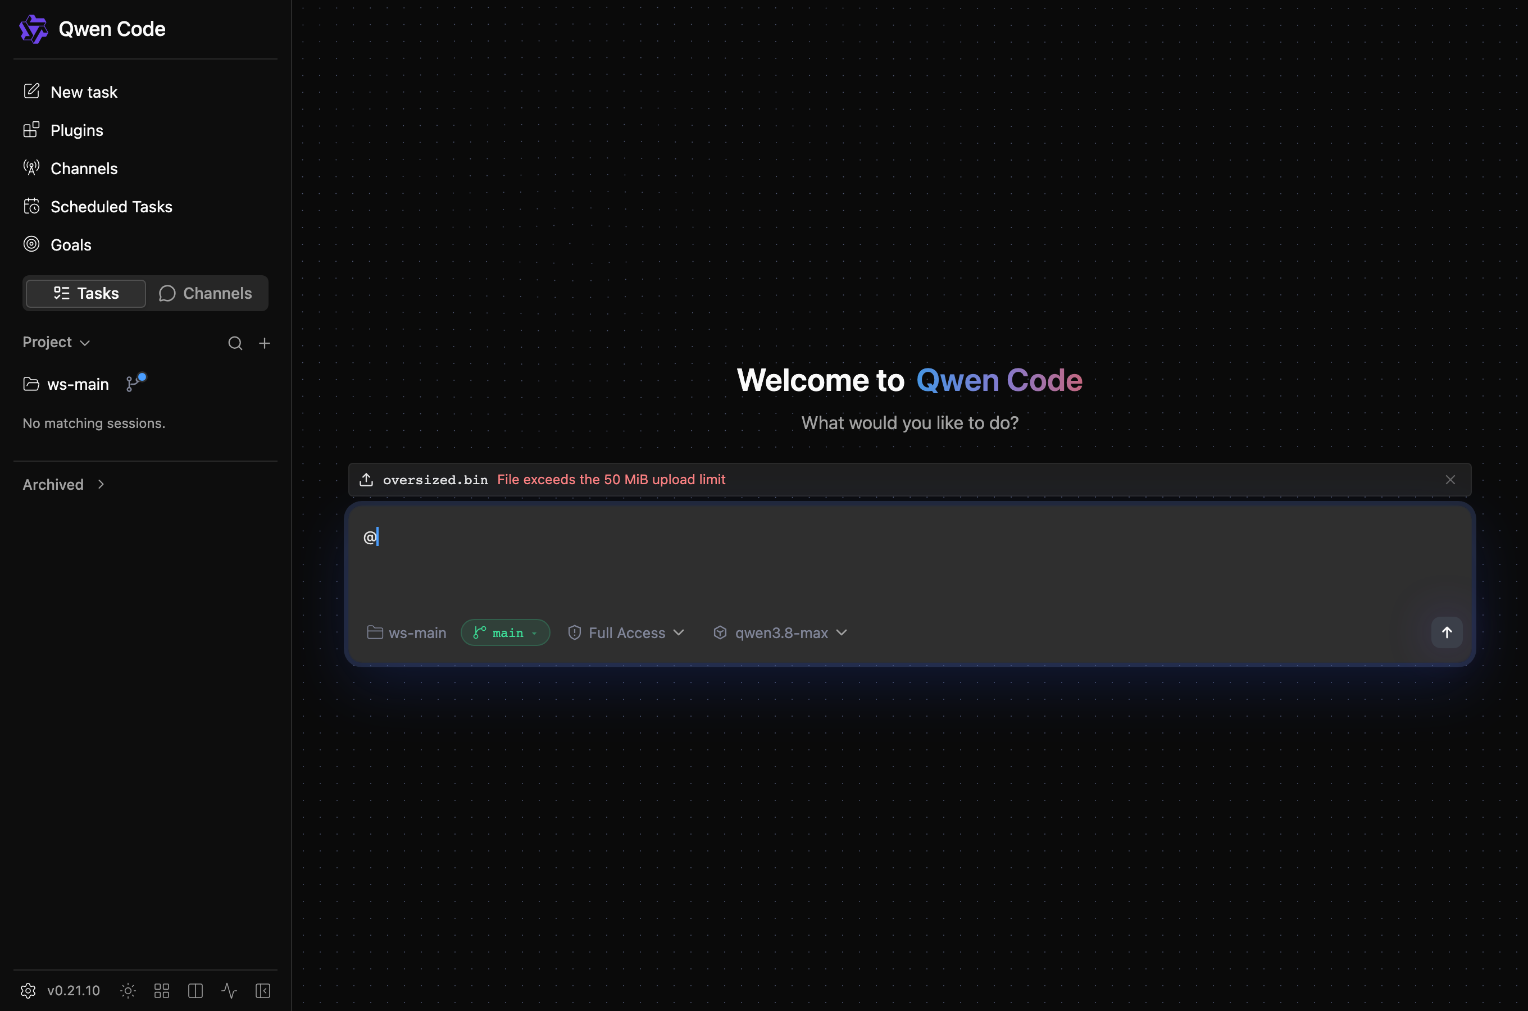Viewport: 1528px width, 1011px height.
Task: Click the upload icon next to oversized.bin
Action: [366, 480]
